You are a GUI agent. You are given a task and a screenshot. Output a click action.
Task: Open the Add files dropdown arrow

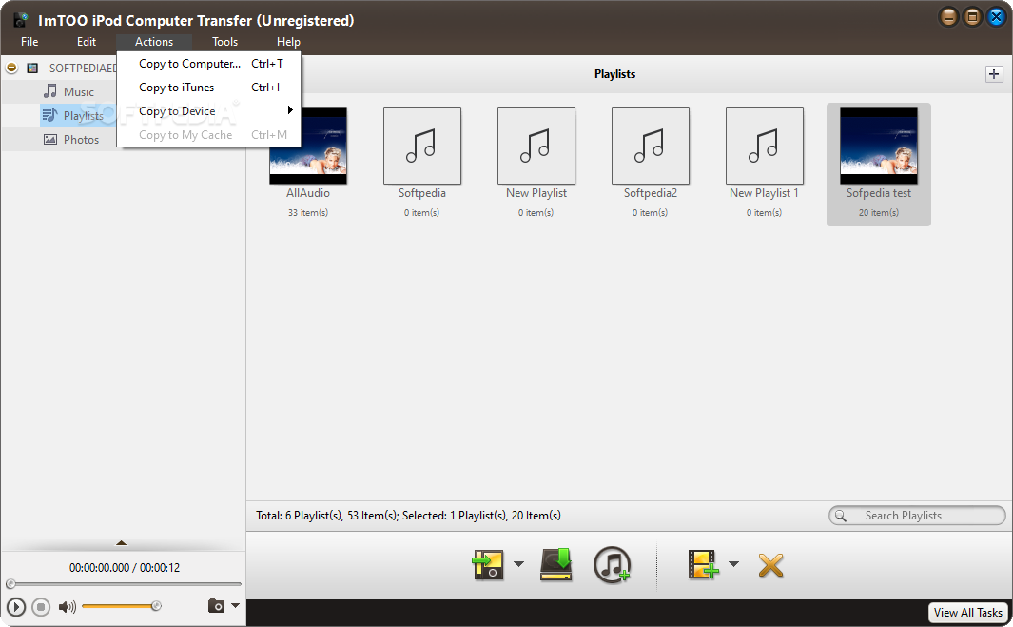click(734, 564)
